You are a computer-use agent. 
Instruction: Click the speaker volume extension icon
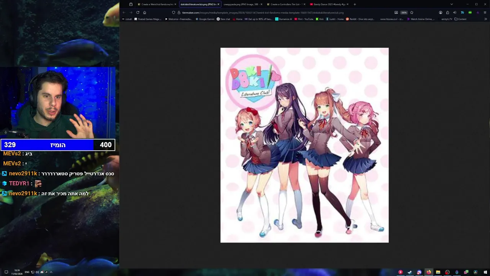[x=455, y=12]
